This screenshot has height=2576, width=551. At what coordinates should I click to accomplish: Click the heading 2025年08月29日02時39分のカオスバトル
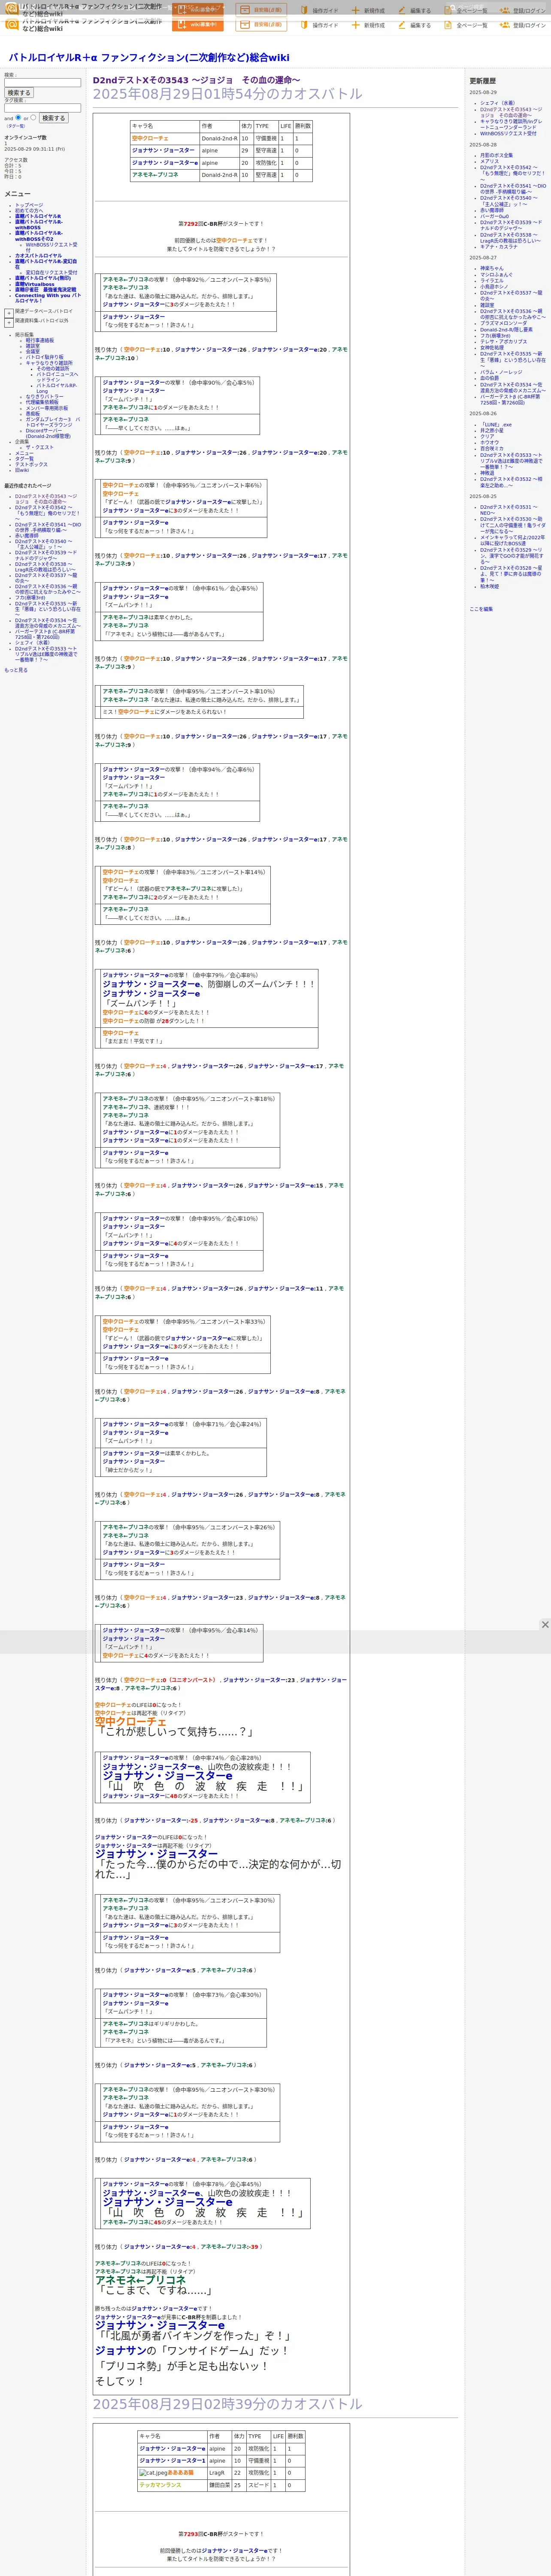click(x=228, y=2404)
